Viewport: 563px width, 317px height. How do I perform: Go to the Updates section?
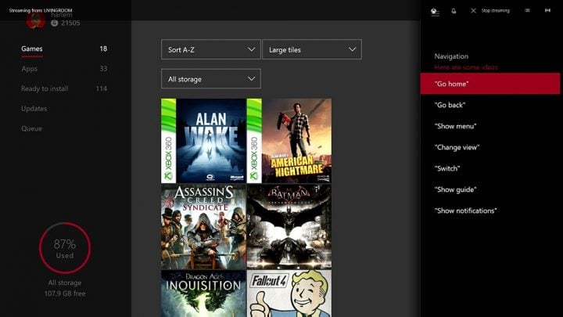point(34,109)
